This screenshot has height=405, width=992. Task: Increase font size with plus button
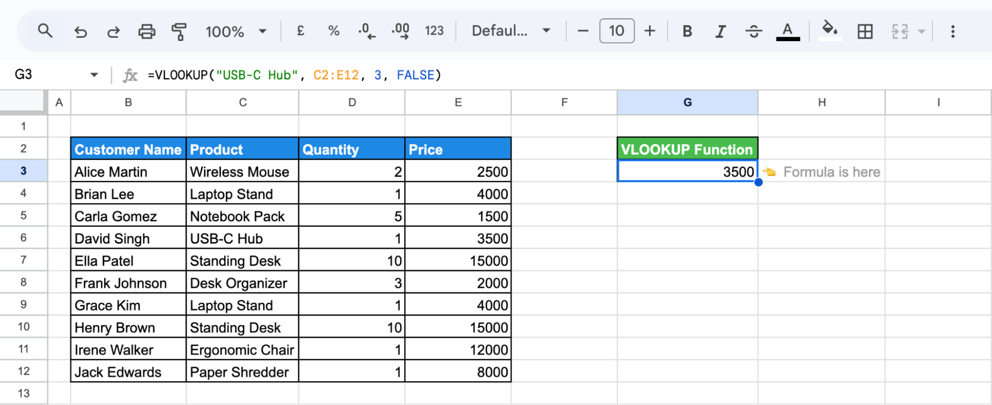click(x=650, y=31)
